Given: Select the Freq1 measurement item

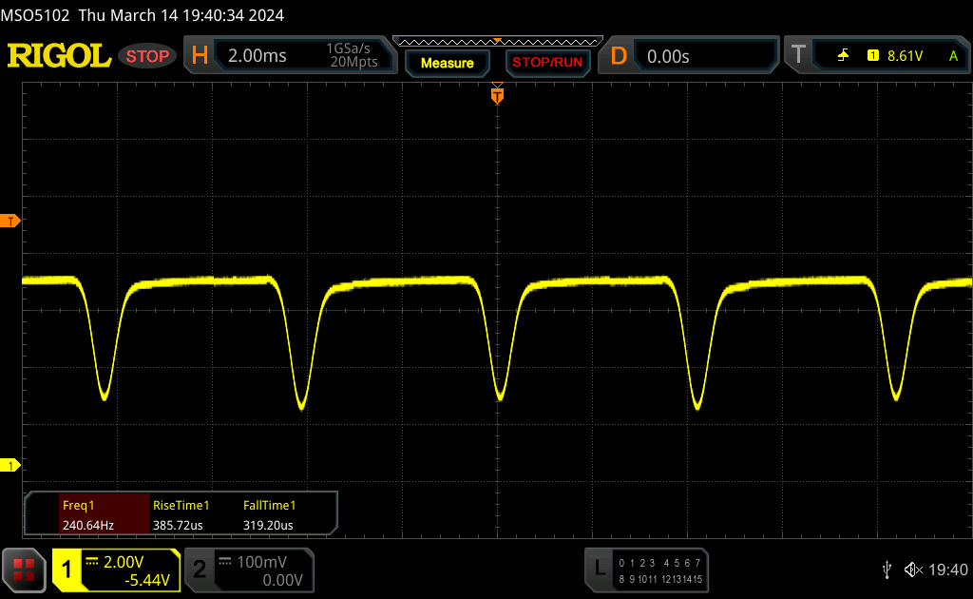Looking at the screenshot, I should tap(79, 505).
